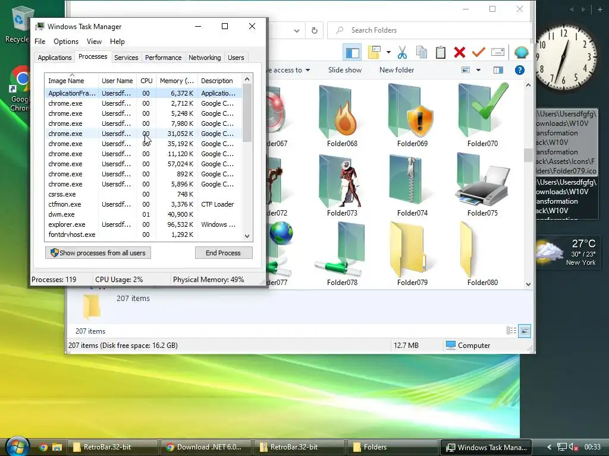Click New folder in Explorer command bar
The image size is (609, 456).
[397, 70]
